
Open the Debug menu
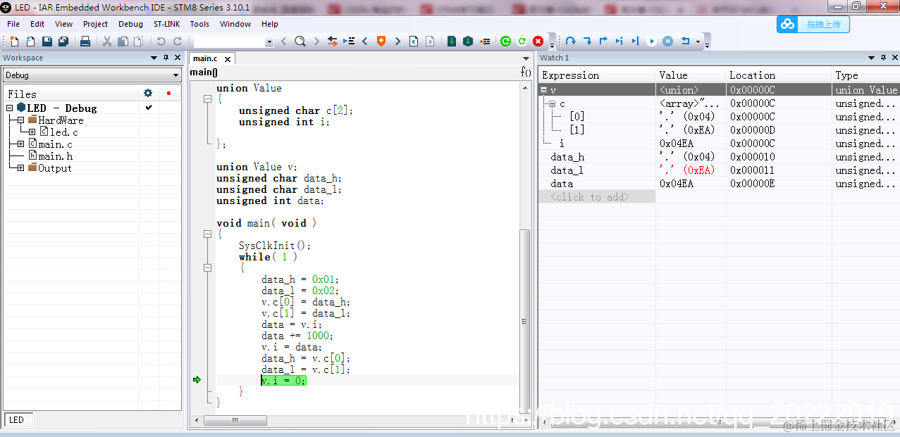130,24
